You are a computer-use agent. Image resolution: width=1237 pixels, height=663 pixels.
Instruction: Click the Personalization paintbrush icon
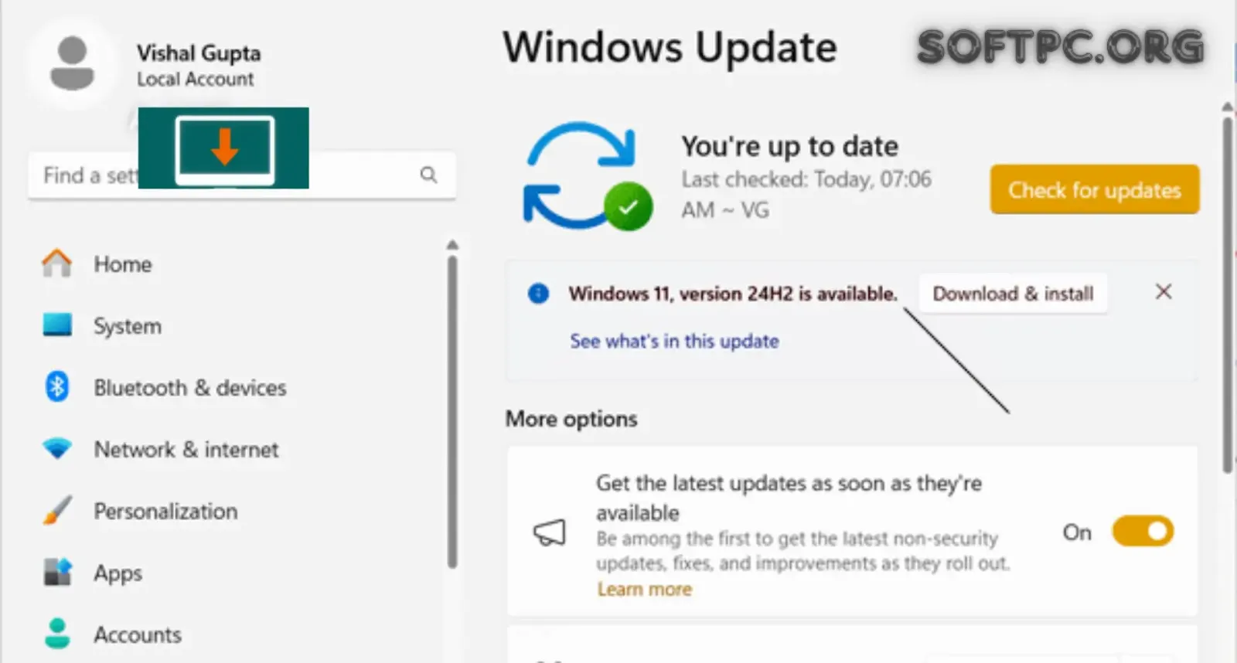(57, 511)
